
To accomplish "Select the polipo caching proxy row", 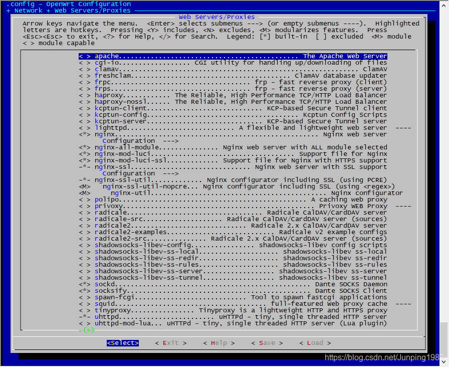I will coord(233,200).
